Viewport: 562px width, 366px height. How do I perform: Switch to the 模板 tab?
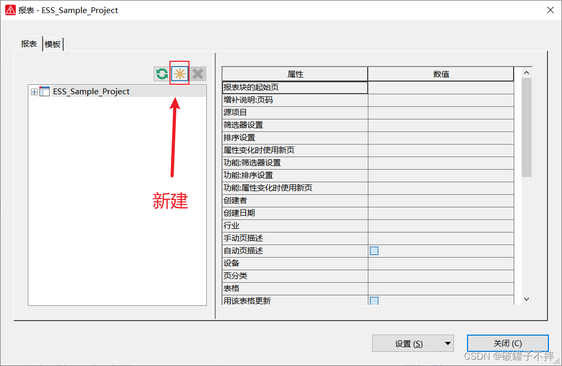click(52, 45)
